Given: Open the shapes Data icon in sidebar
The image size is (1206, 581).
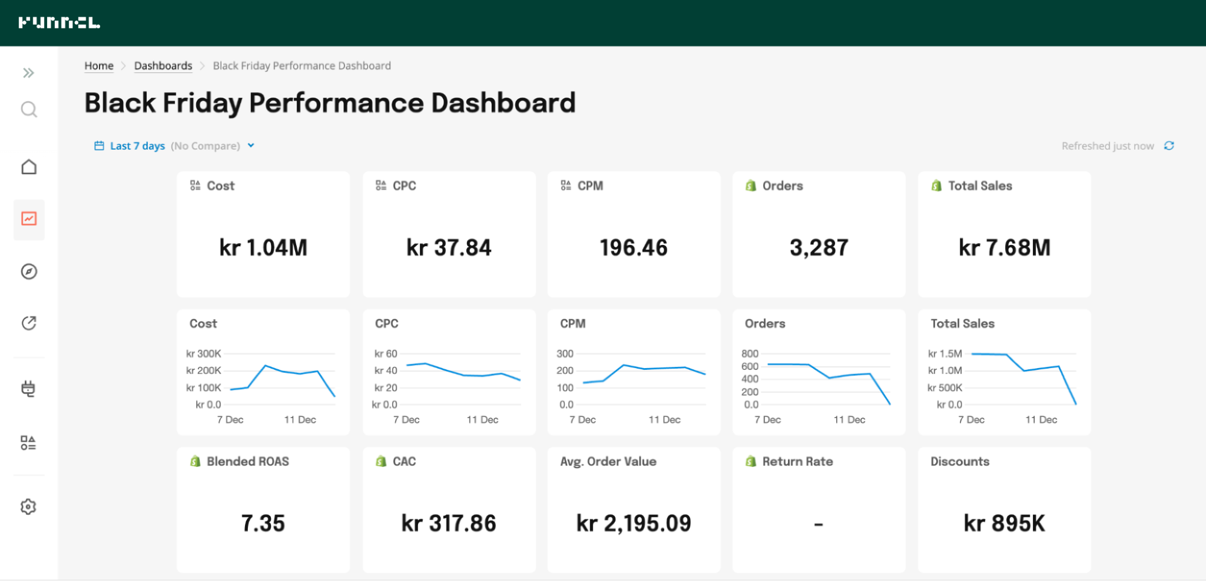Looking at the screenshot, I should tap(28, 443).
